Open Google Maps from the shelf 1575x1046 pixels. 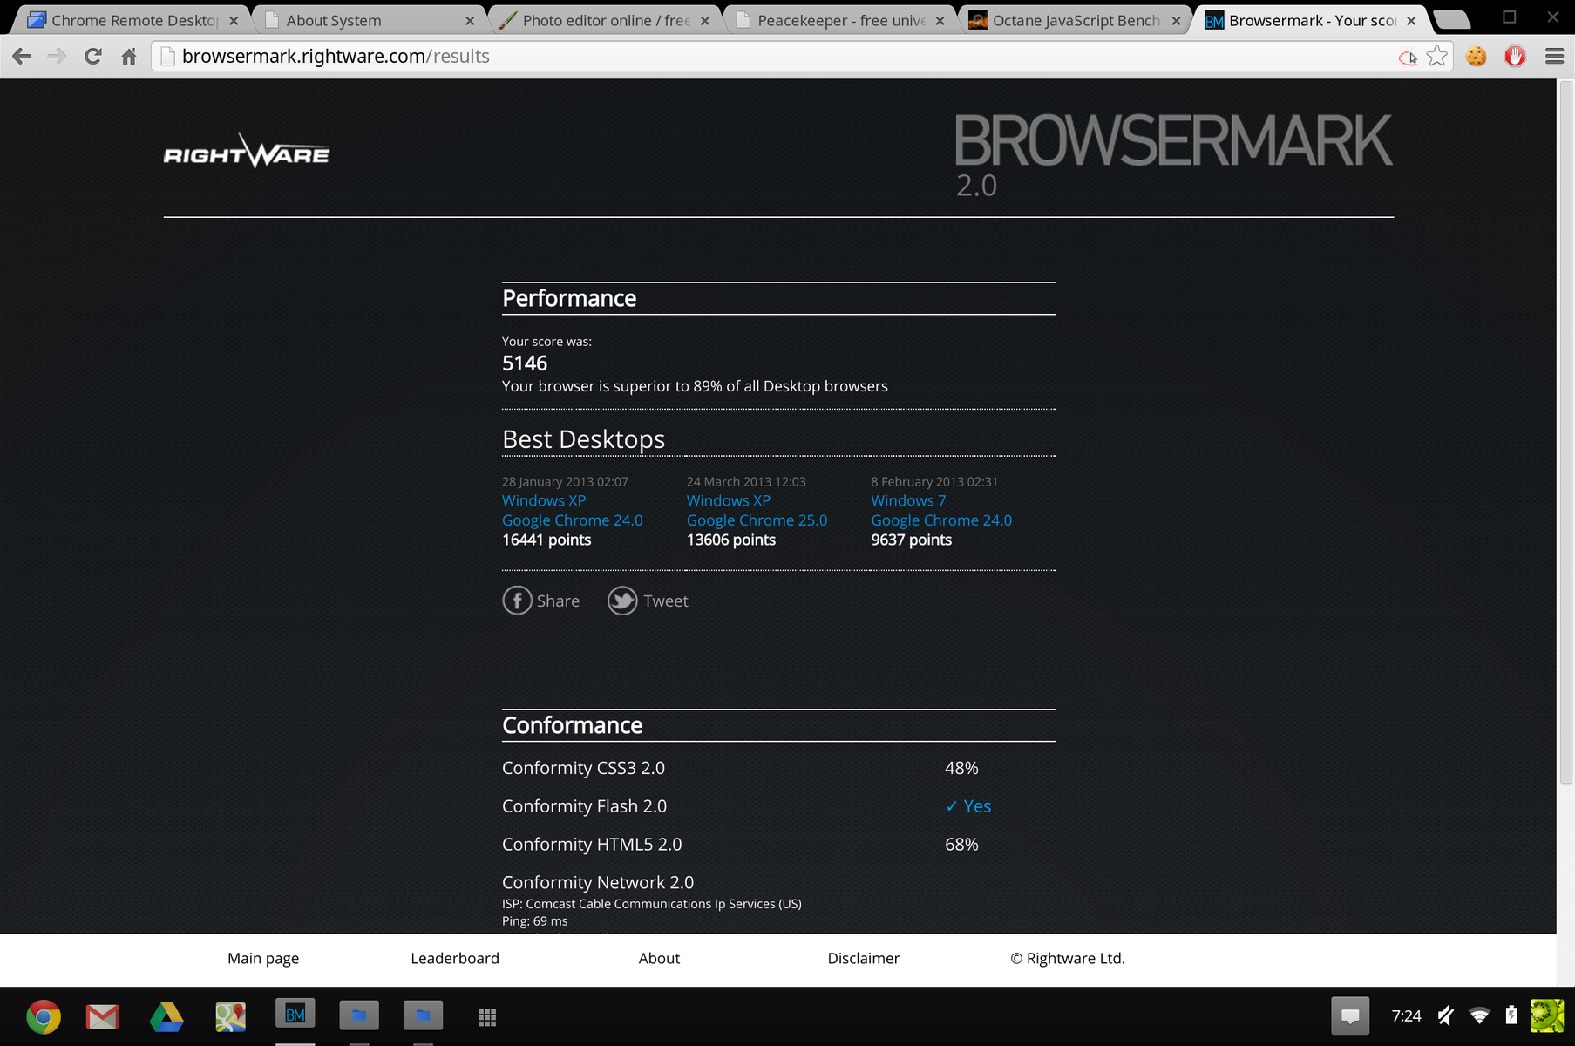click(231, 1016)
